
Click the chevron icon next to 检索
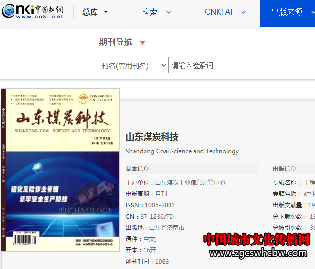pos(169,12)
